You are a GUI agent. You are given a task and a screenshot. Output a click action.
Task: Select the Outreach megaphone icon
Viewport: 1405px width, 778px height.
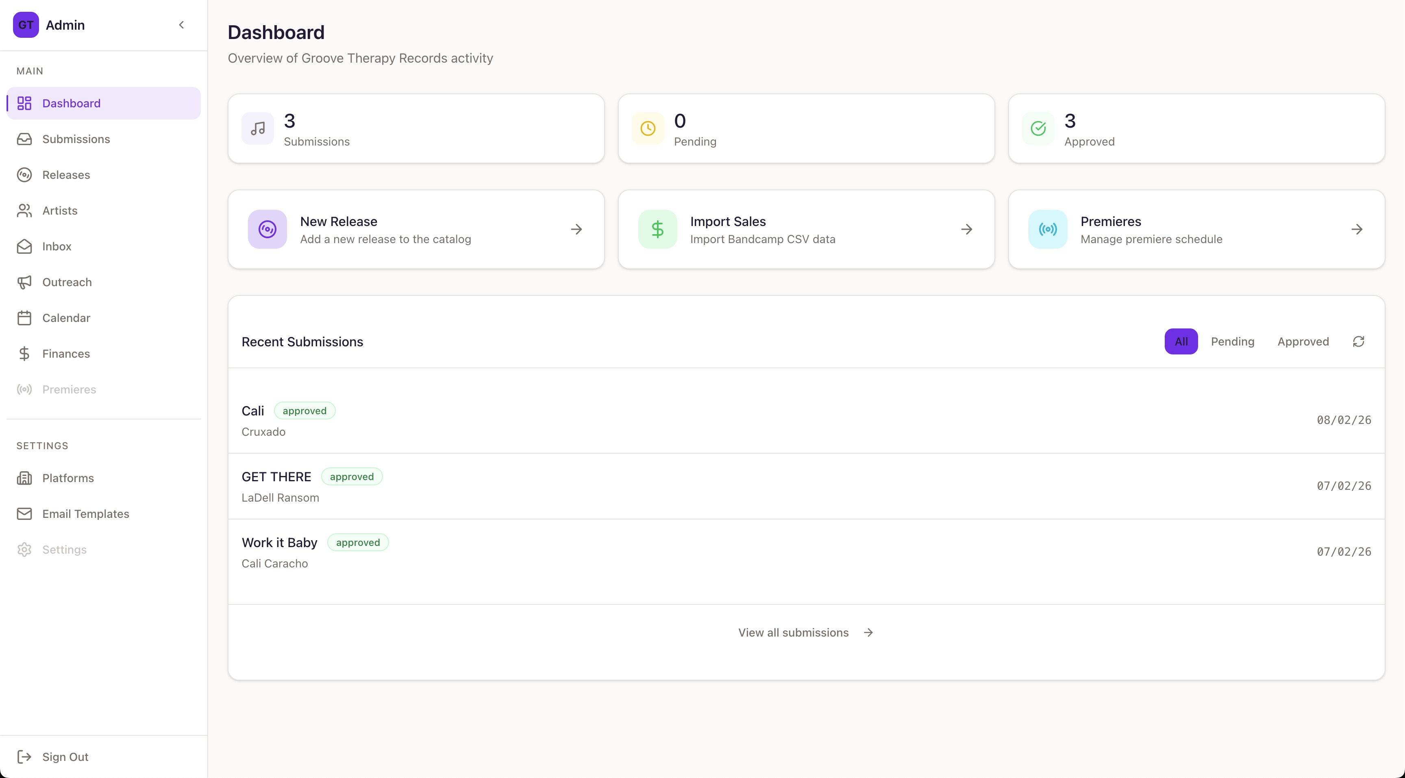pos(24,282)
